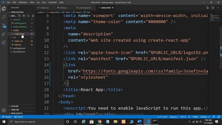Open the Search view in activity bar
Image resolution: width=222 pixels, height=125 pixels.
click(x=4, y=17)
